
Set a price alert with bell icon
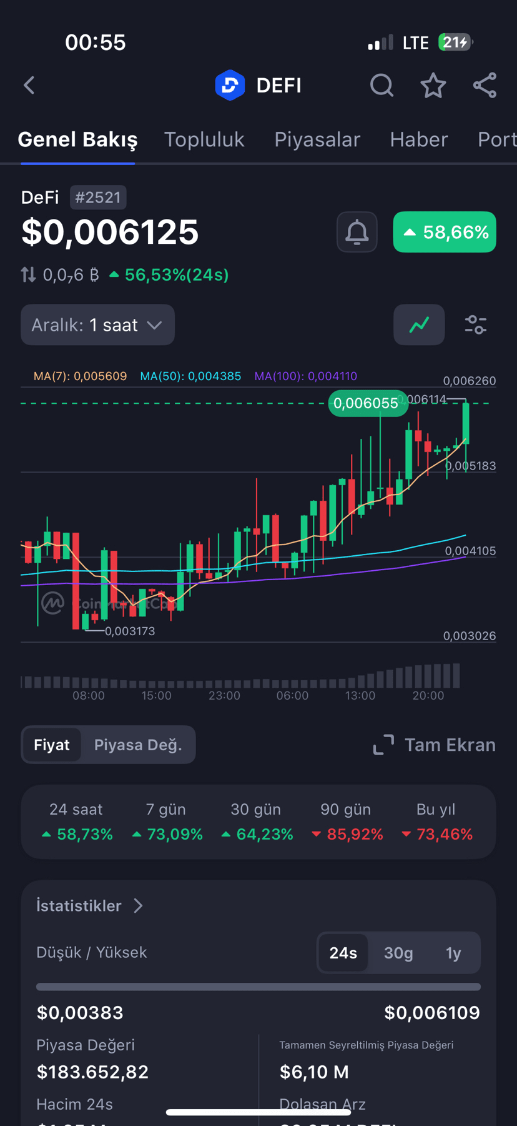[357, 233]
